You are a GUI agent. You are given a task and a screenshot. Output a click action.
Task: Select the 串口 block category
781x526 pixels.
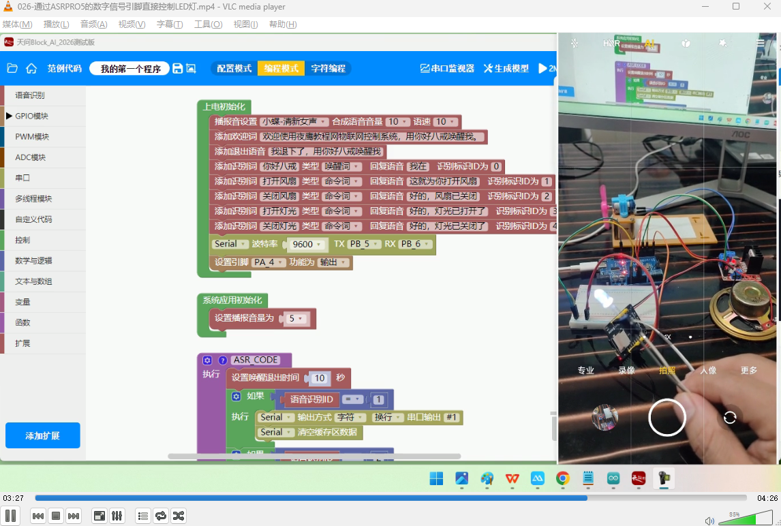[43, 178]
